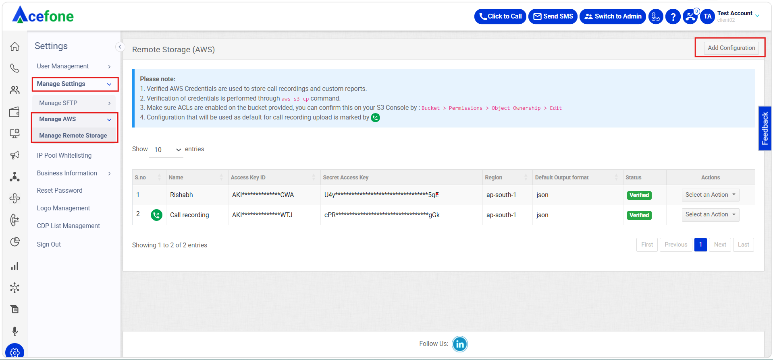
Task: Open the home icon in left sidebar
Action: [15, 46]
